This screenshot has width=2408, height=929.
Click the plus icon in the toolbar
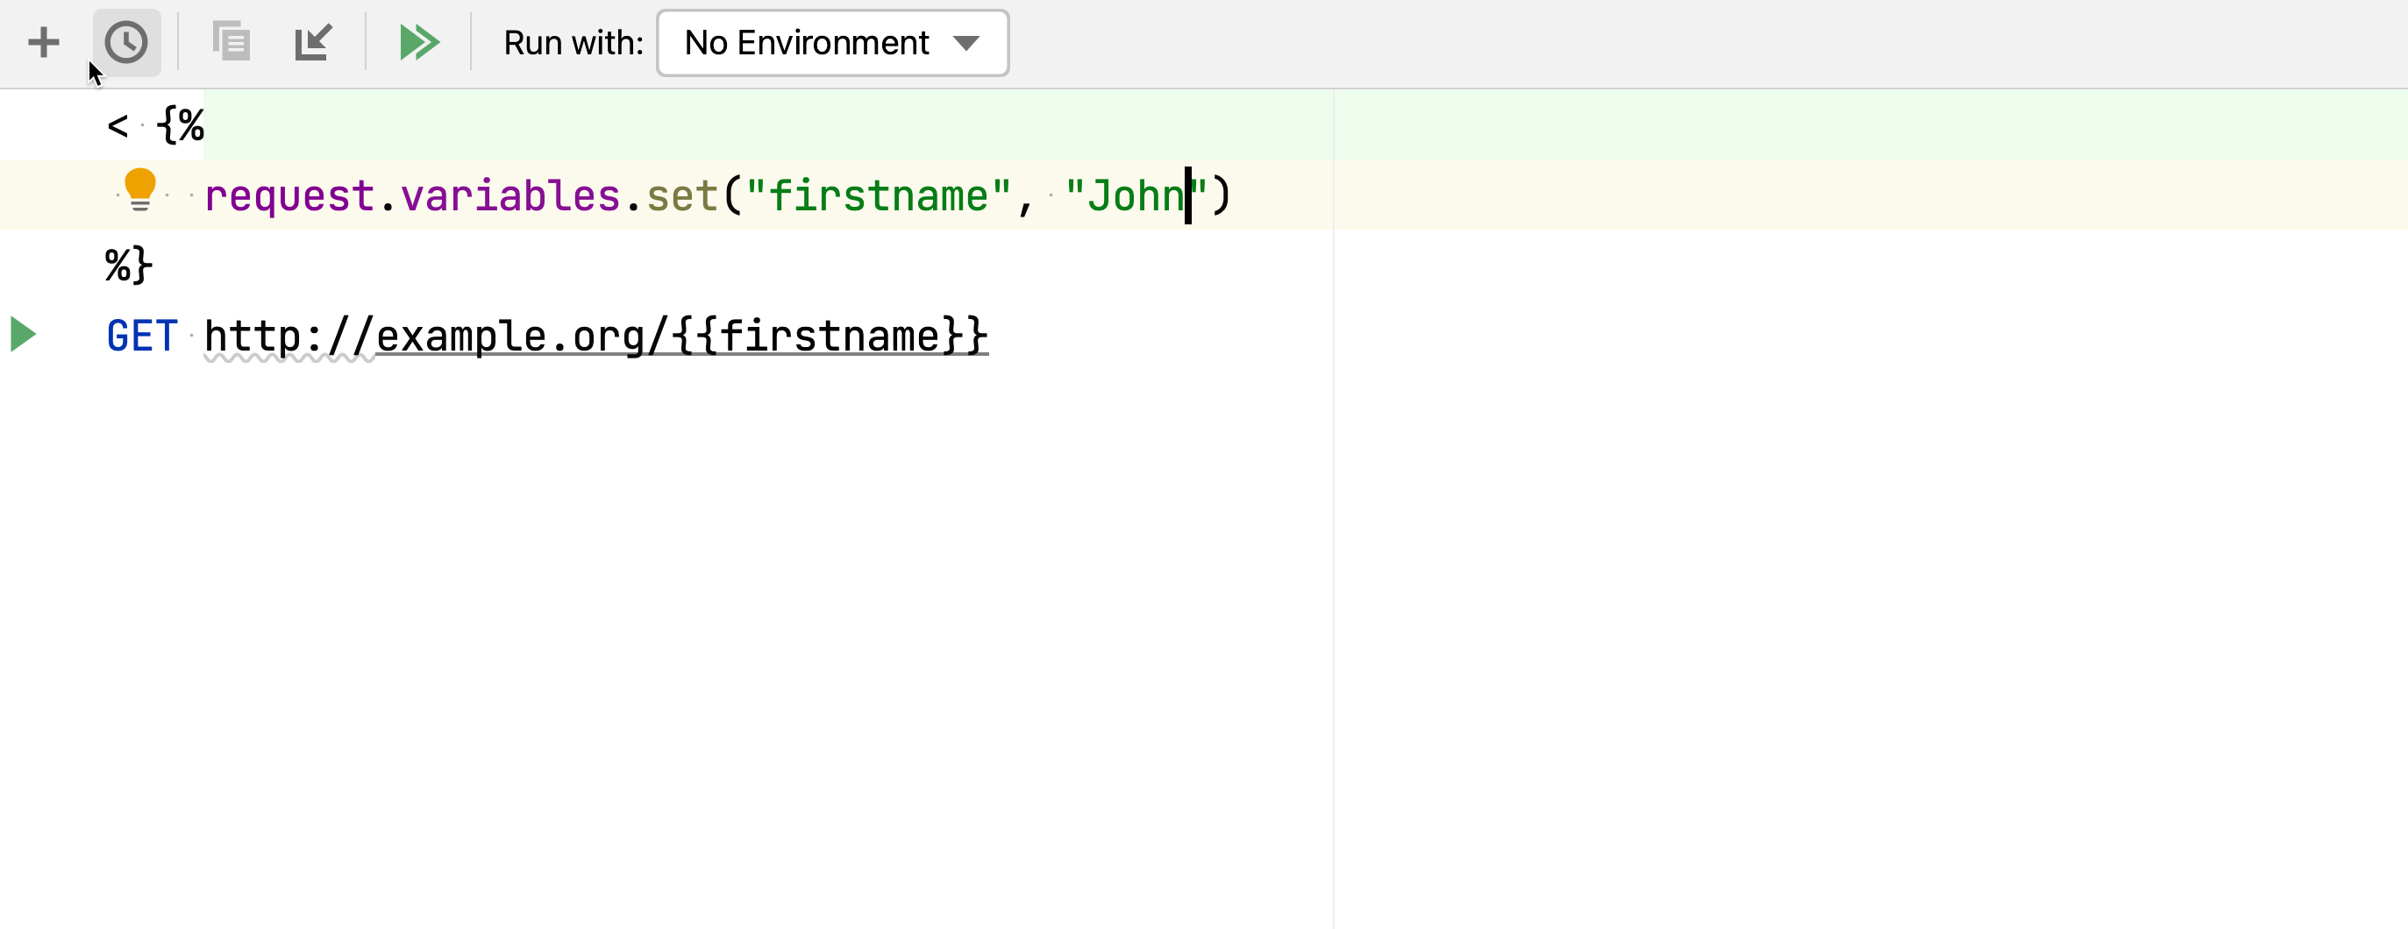click(x=43, y=42)
